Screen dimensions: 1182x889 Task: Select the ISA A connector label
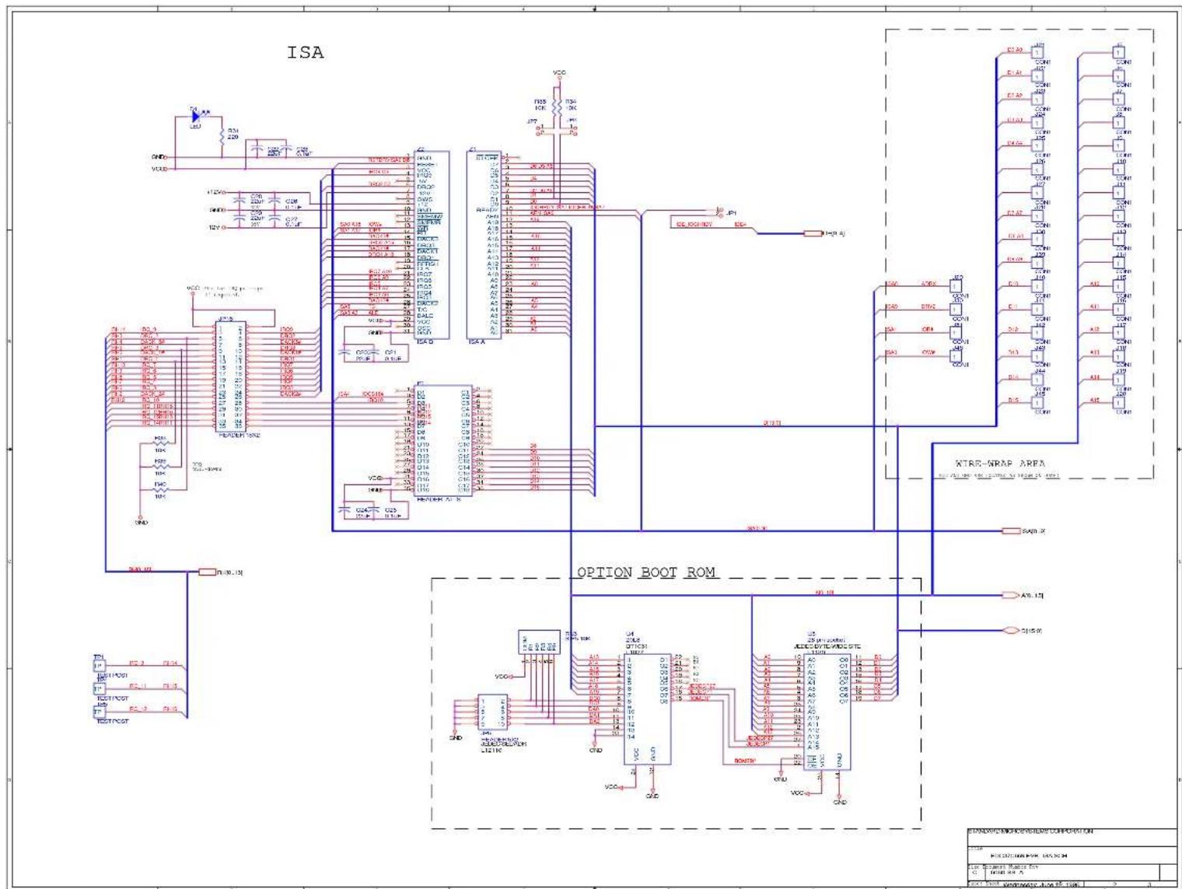tap(477, 341)
